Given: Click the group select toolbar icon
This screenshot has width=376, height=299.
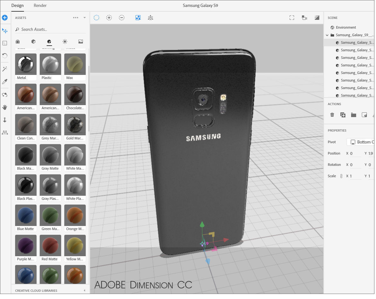Looking at the screenshot, I should [138, 18].
